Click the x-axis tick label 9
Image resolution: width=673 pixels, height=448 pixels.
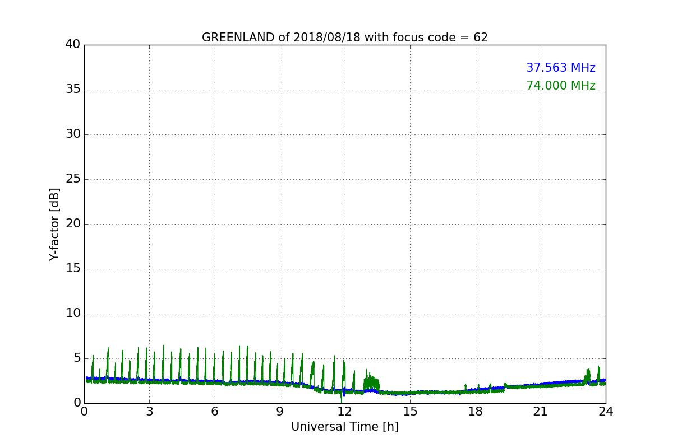coord(280,412)
